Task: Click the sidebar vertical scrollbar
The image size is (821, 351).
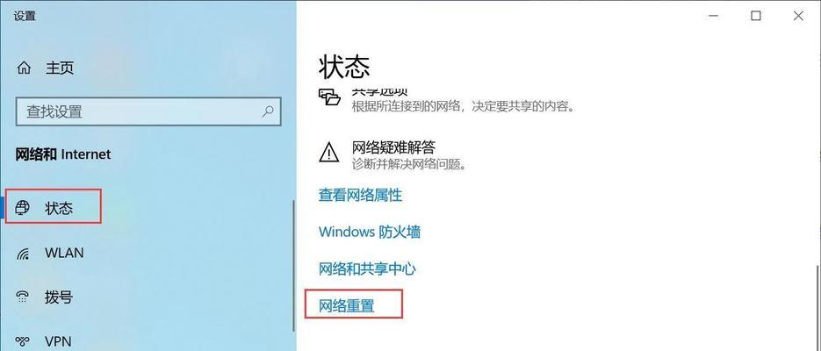Action: tap(294, 265)
